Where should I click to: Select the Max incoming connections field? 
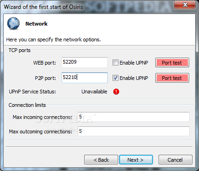[133, 117]
